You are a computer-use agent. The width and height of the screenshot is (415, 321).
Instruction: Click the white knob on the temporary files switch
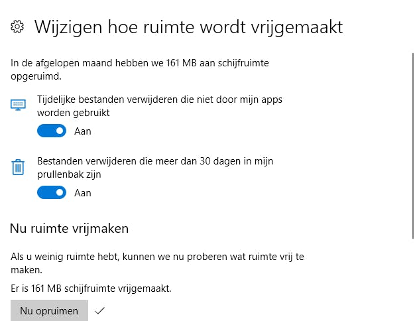pyautogui.click(x=60, y=131)
